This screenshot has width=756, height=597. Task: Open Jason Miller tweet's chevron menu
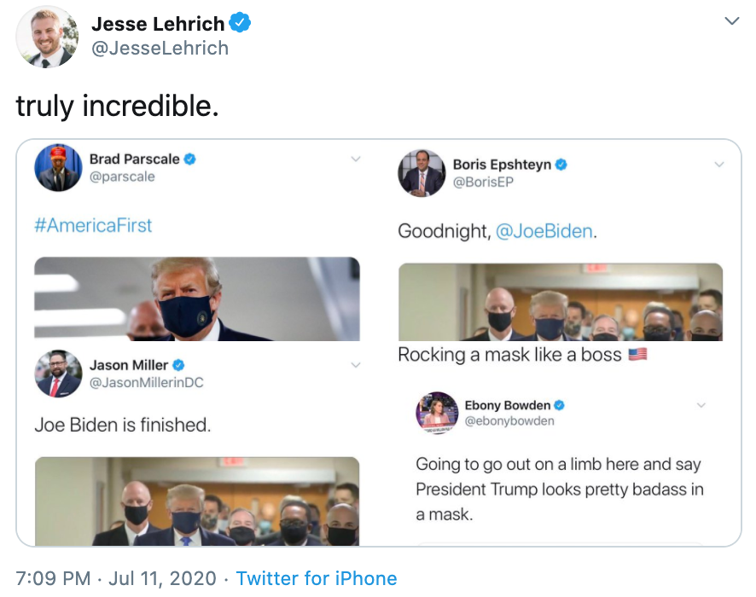coord(356,365)
